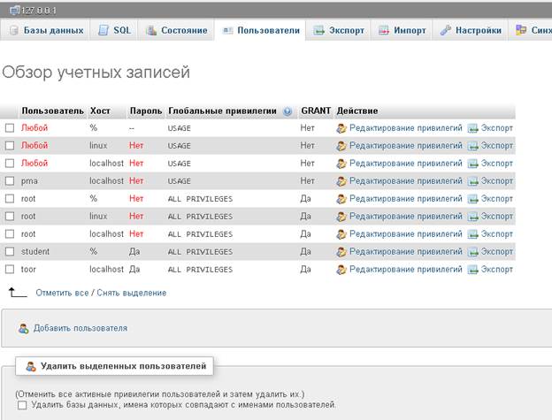Click the server icon beside 127.0.0.1

[15, 11]
